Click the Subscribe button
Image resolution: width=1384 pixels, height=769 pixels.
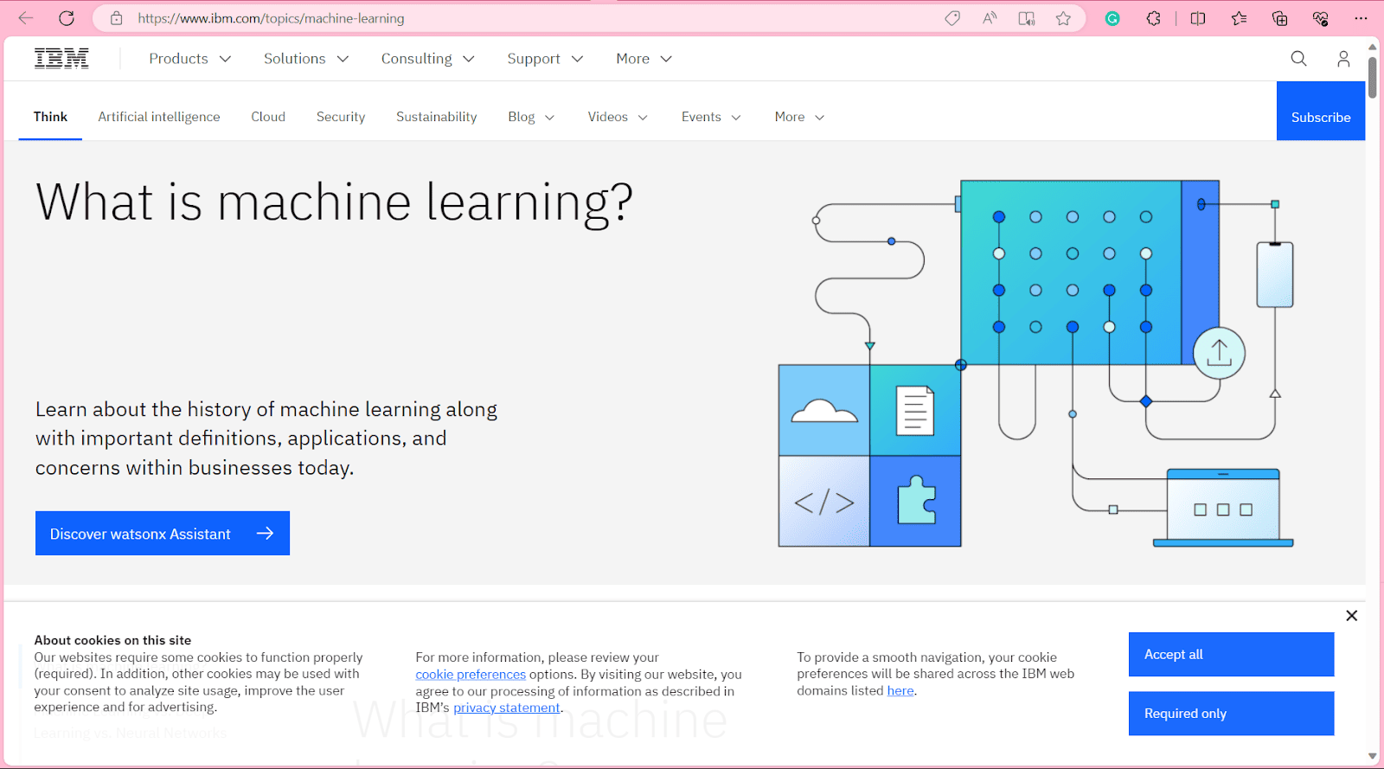(x=1321, y=111)
